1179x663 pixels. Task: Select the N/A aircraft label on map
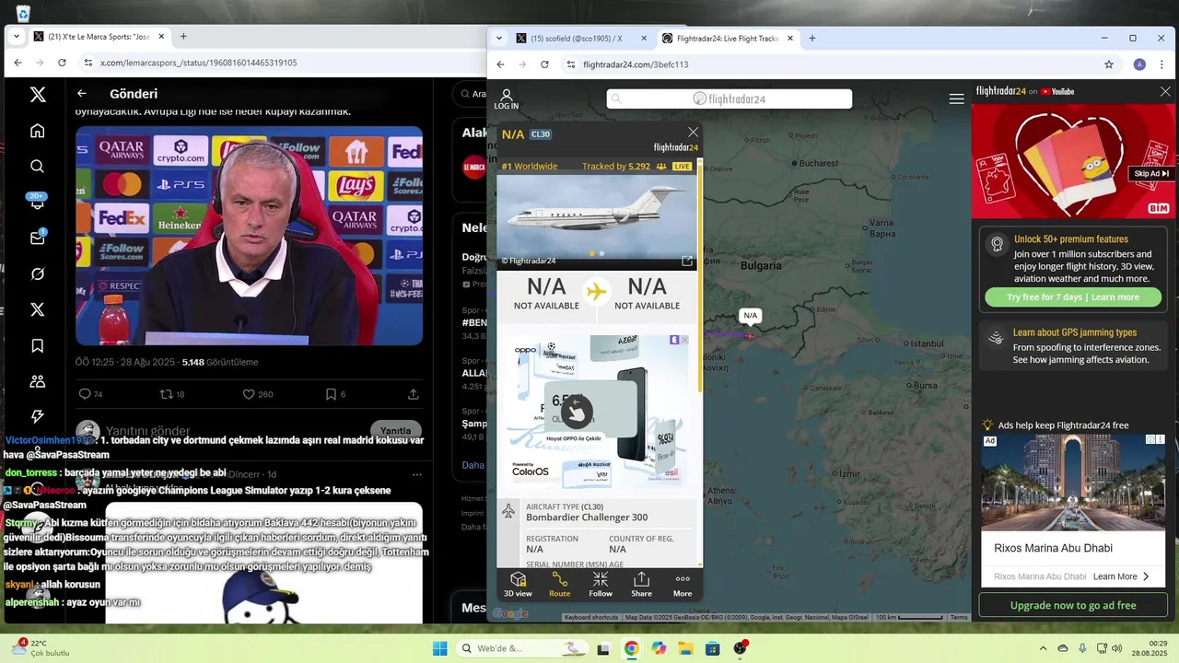tap(751, 316)
